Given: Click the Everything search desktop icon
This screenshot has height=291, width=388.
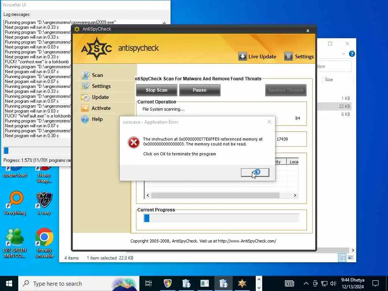Looking at the screenshot, I should point(15,203).
